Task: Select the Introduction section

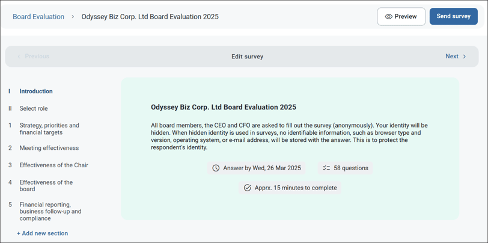Action: click(36, 91)
